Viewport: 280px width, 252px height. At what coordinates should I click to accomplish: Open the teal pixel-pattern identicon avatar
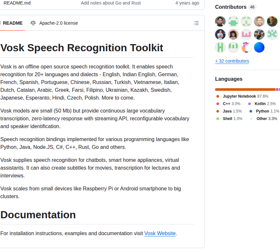point(272,34)
